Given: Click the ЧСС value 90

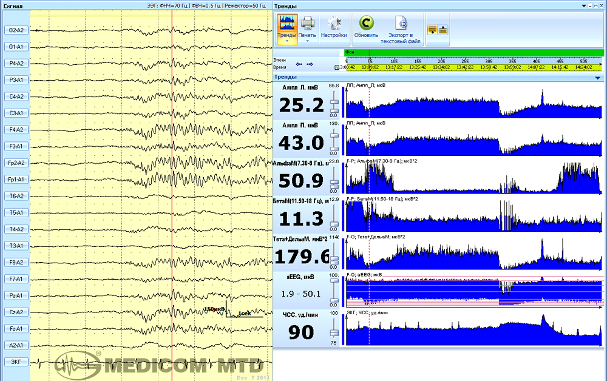Looking at the screenshot, I should (301, 332).
